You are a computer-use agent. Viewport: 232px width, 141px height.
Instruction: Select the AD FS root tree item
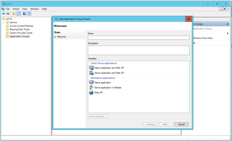[x=9, y=19]
